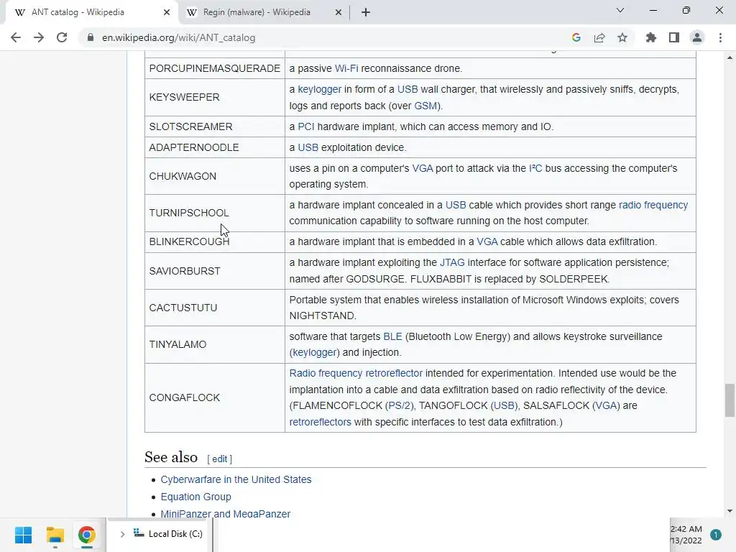Screen dimensions: 736x552
Task: Open the USB link in TURNIPSCHOOL row
Action: coord(456,205)
